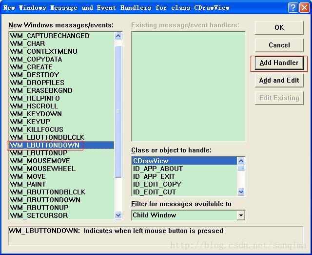Select ID_APP_ABOUT in class list
The image size is (312, 255).
point(184,169)
